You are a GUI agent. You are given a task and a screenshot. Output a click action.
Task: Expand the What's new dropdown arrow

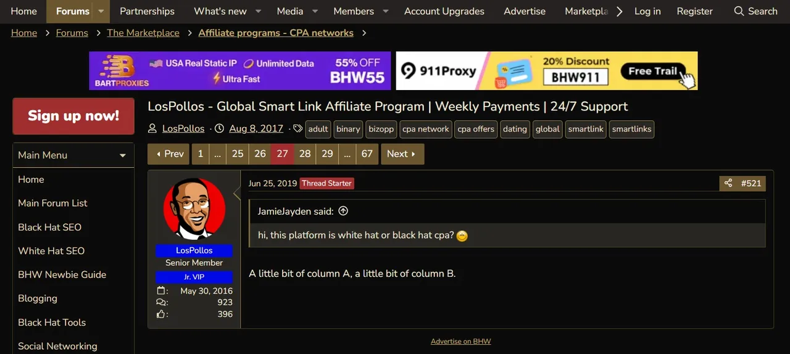click(x=259, y=11)
